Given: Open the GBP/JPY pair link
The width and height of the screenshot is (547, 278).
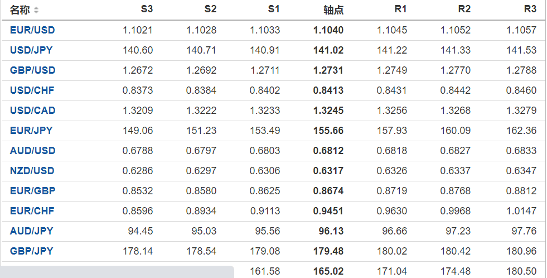Looking at the screenshot, I should coord(31,251).
